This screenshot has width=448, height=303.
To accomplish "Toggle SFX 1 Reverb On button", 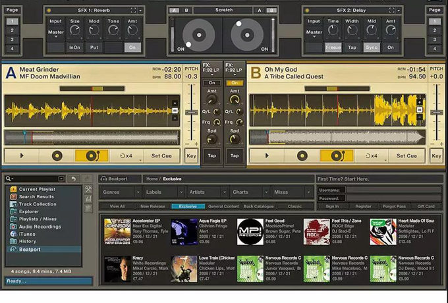I will coord(132,47).
